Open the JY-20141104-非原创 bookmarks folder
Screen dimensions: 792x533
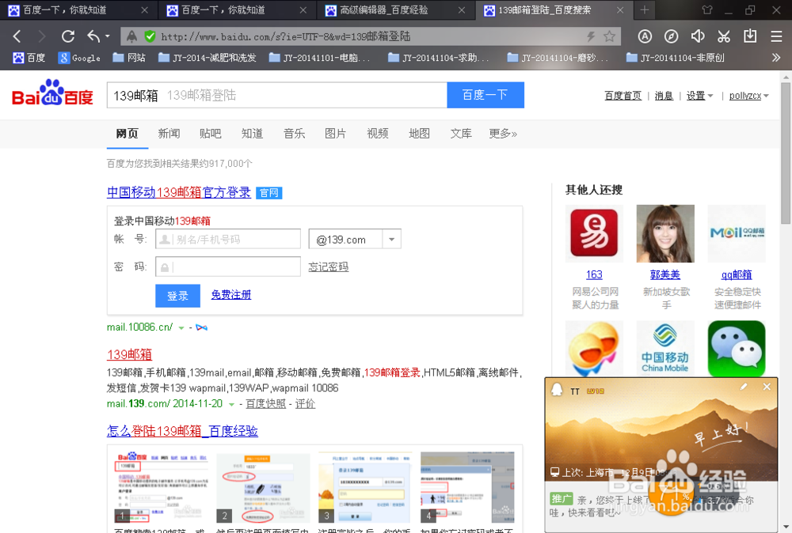click(x=676, y=58)
